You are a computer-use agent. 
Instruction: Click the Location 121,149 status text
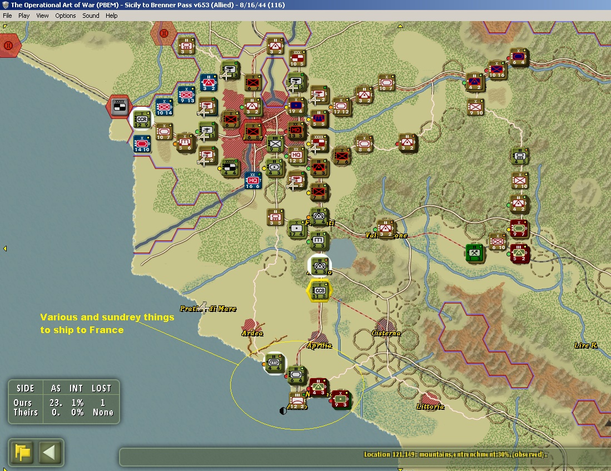point(455,454)
